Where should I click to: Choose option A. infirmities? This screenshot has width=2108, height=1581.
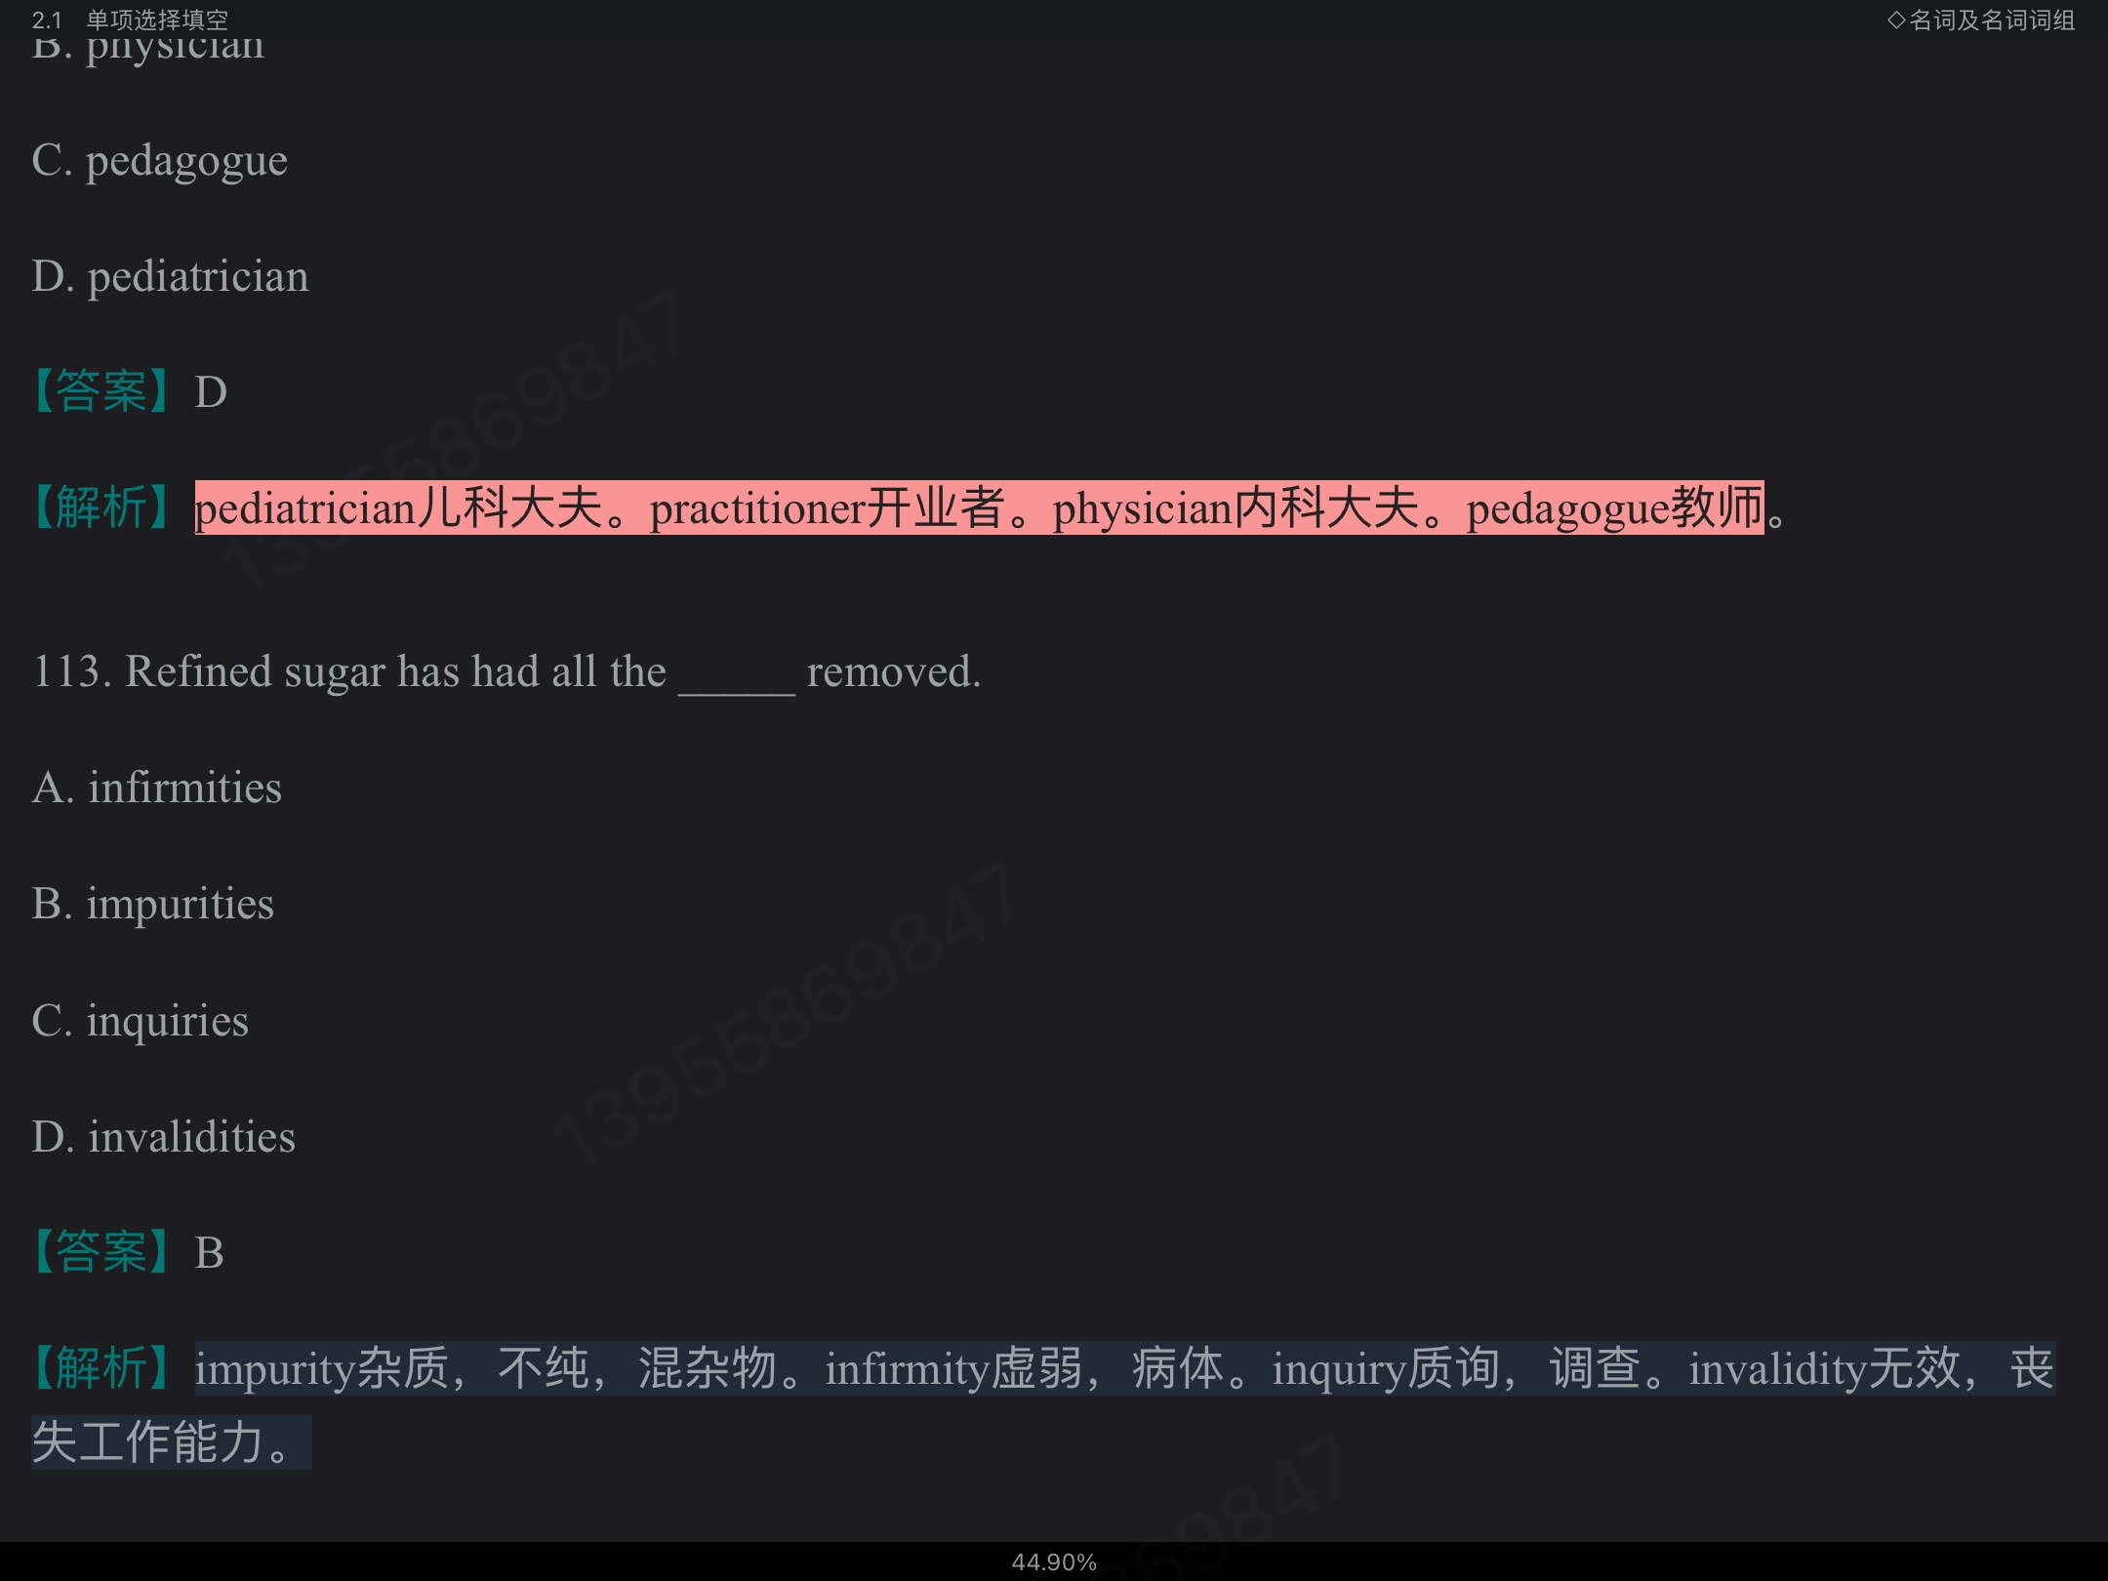pyautogui.click(x=156, y=788)
